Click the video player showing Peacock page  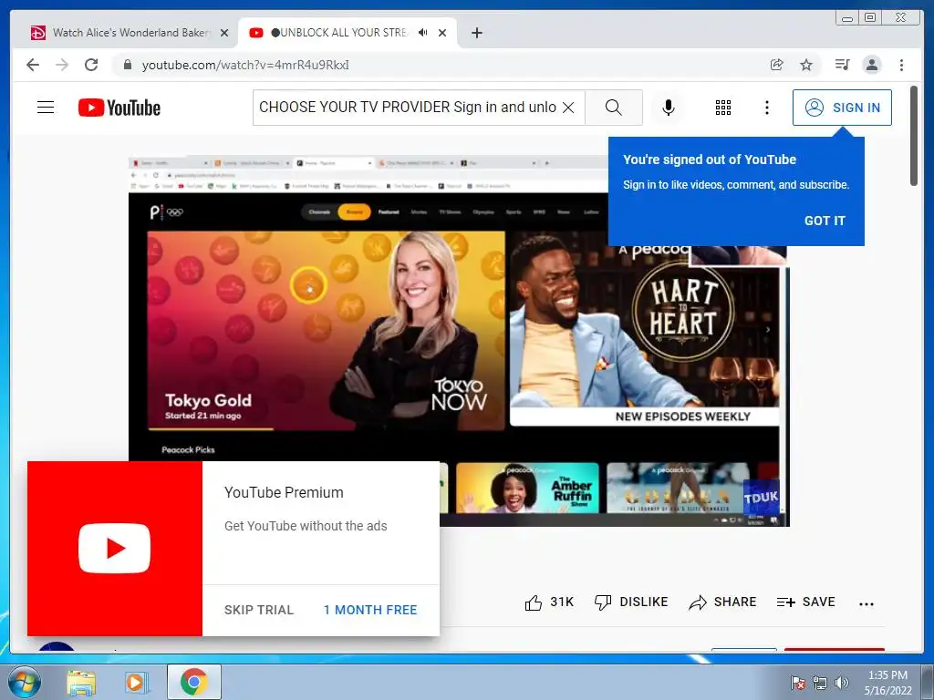pos(459,342)
